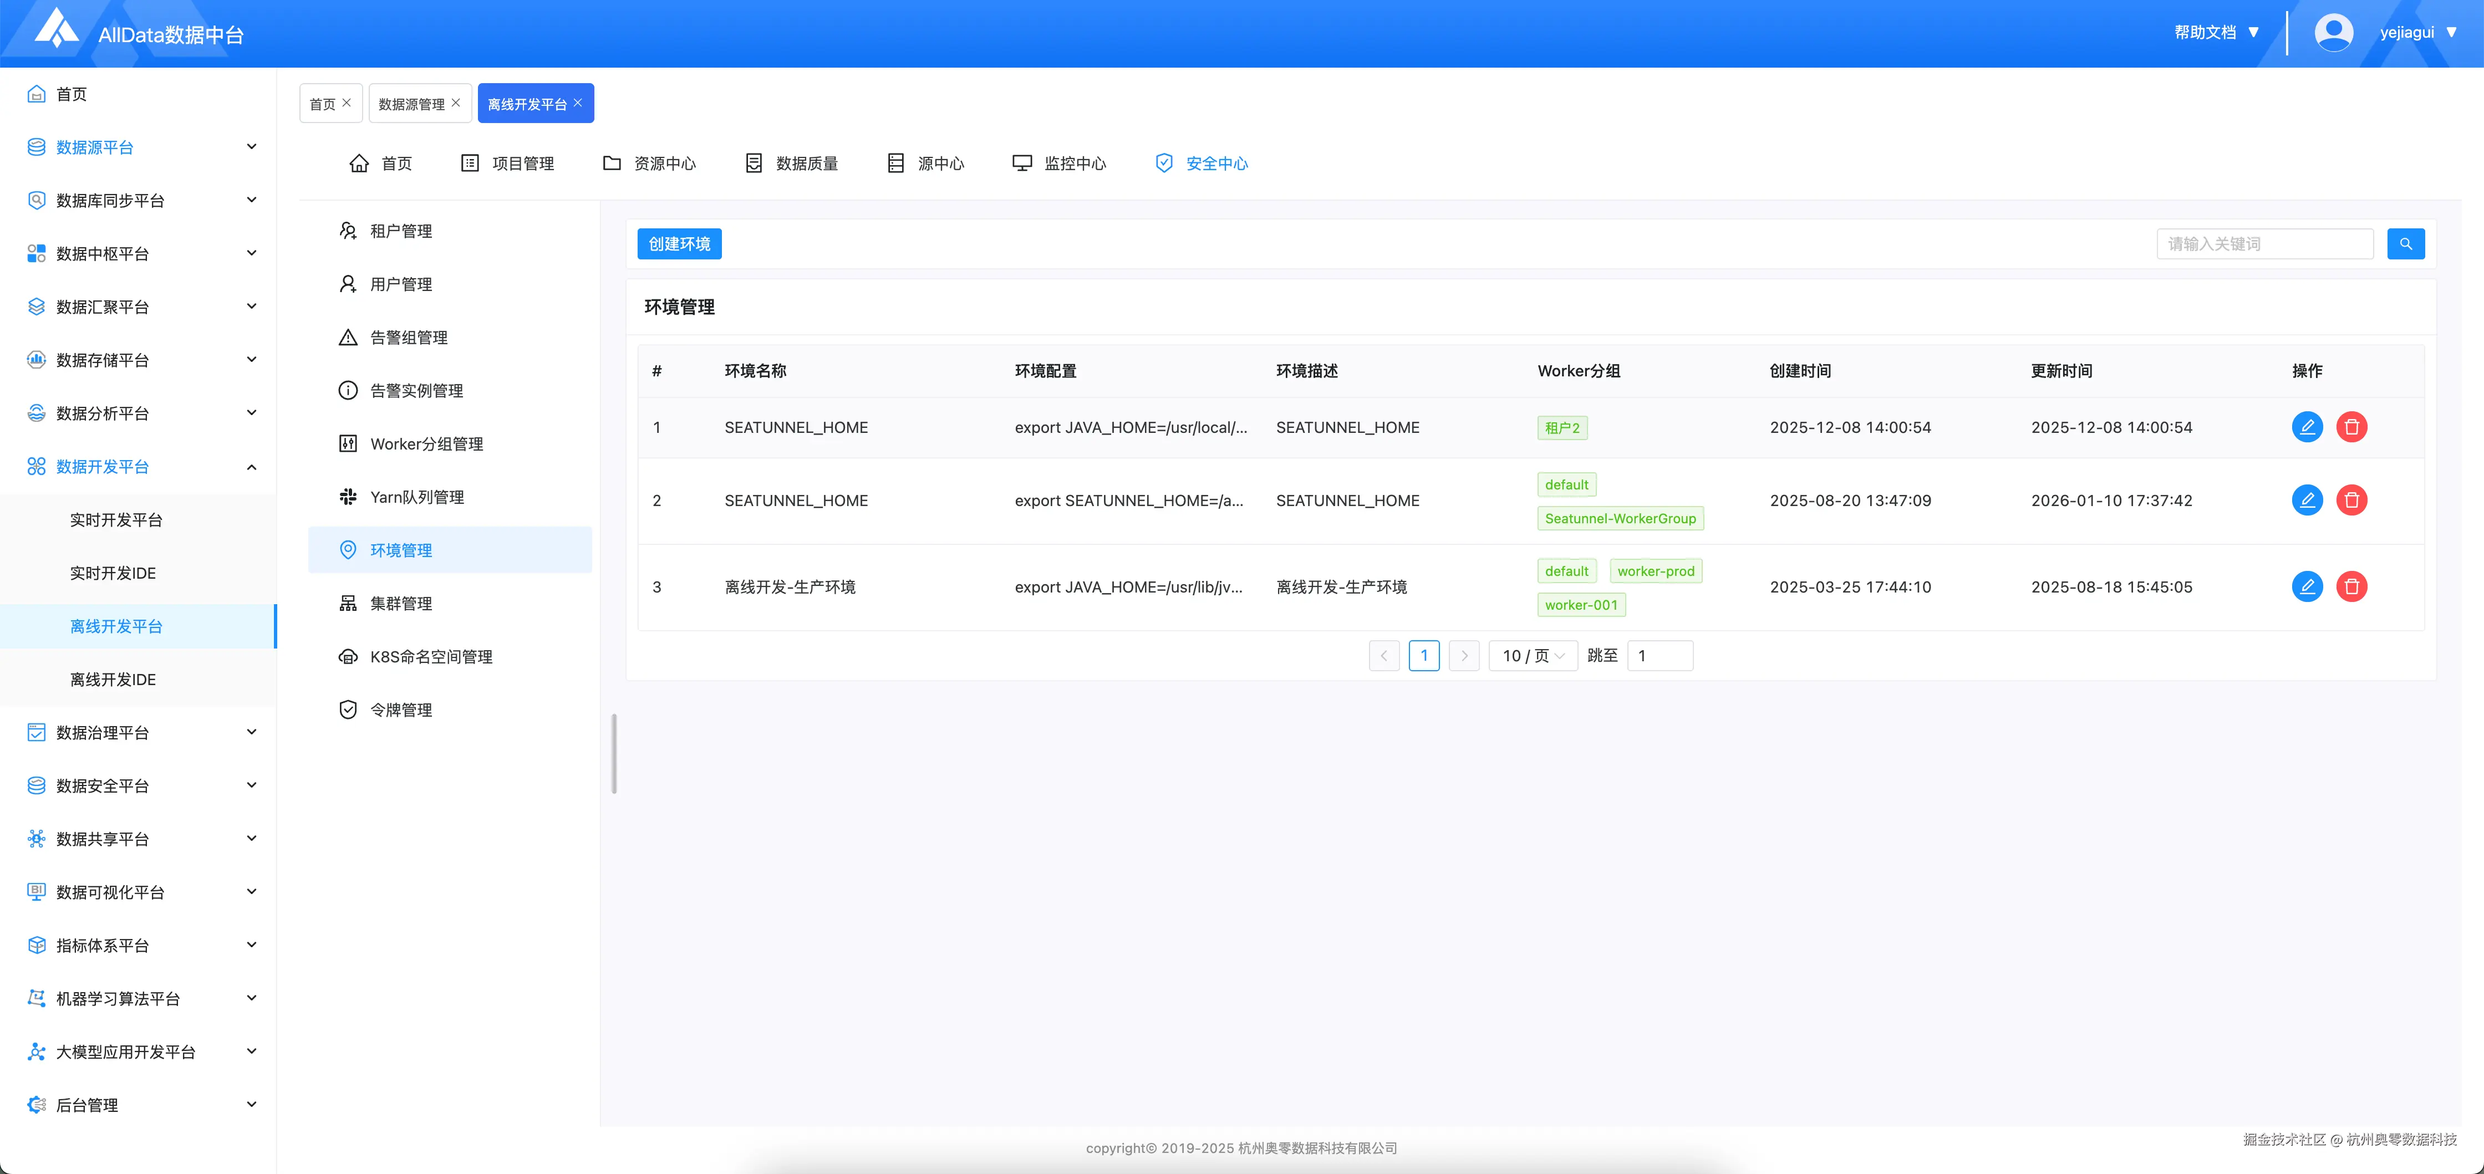Open 令牌管理 token management
This screenshot has height=1174, width=2484.
(400, 709)
